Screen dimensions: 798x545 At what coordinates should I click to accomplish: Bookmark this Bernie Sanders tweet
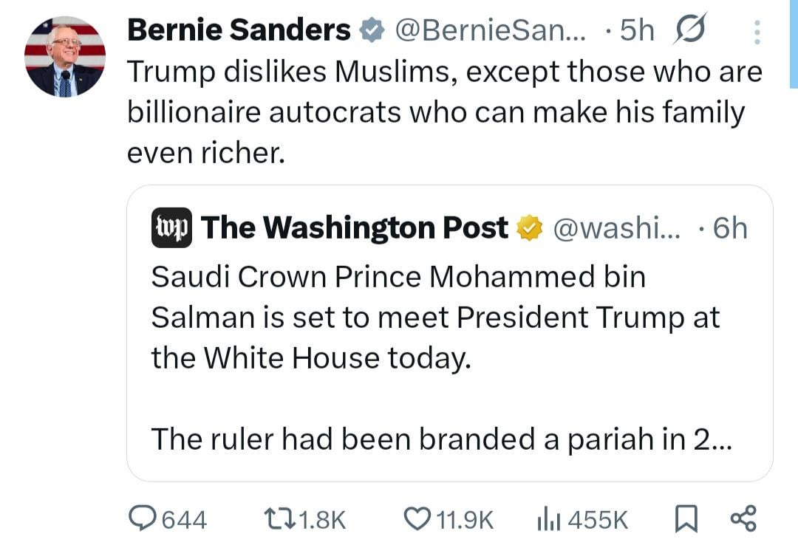685,519
